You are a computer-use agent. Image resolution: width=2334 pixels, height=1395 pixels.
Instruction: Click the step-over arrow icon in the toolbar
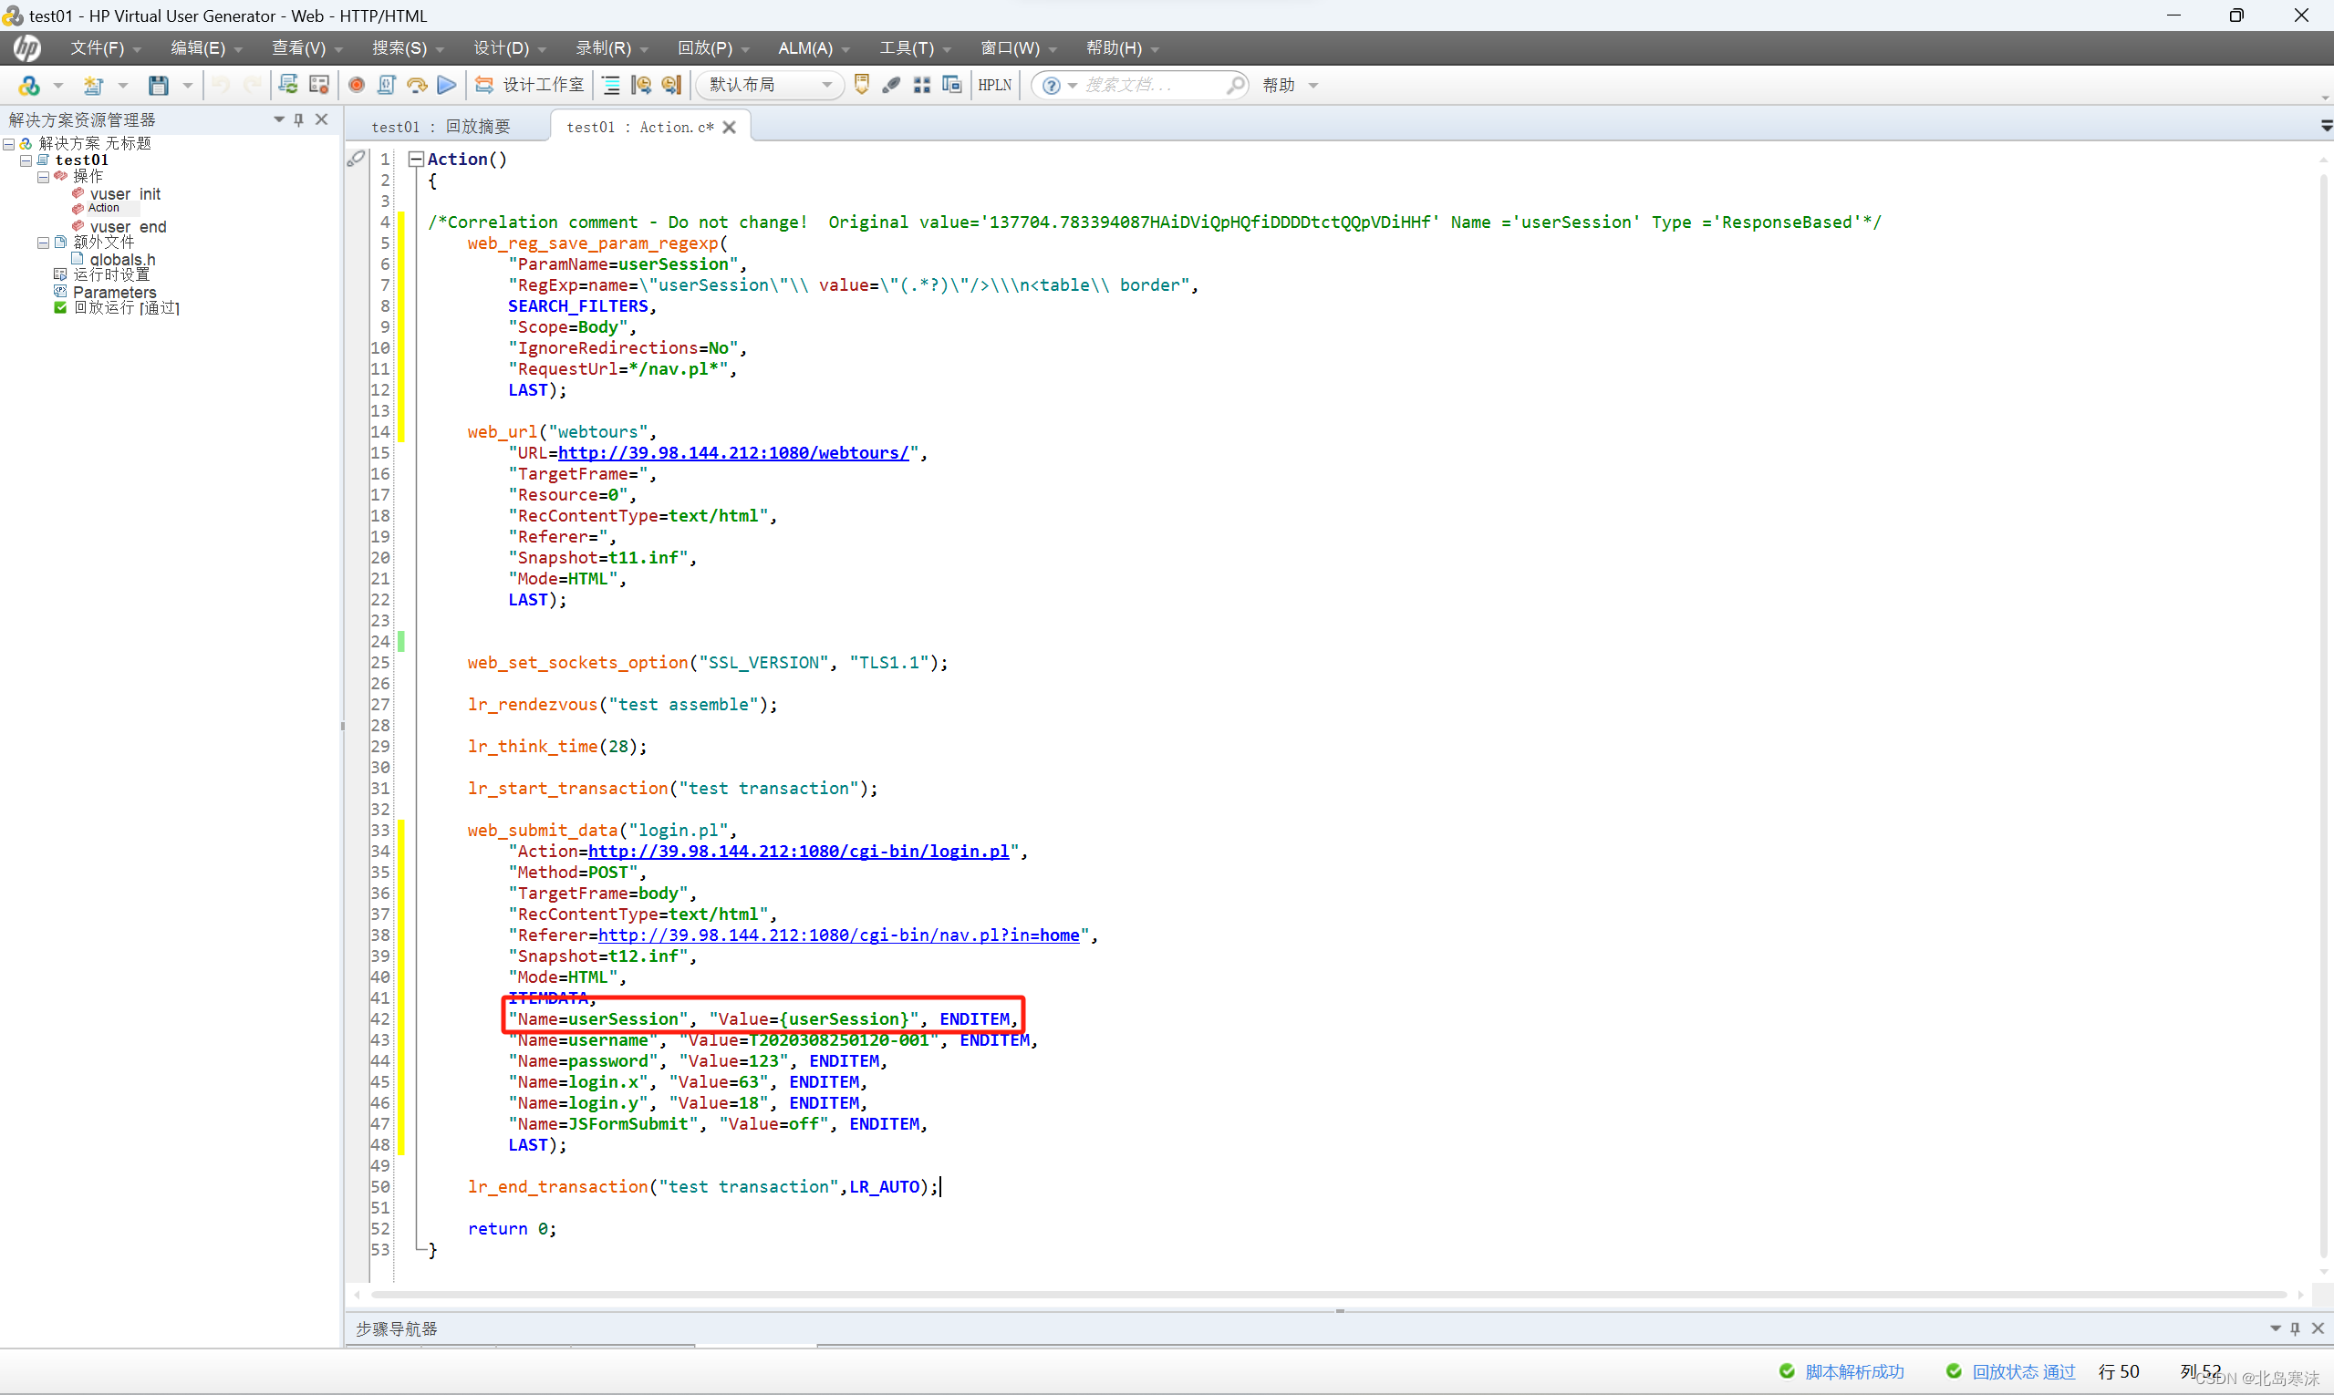click(417, 85)
